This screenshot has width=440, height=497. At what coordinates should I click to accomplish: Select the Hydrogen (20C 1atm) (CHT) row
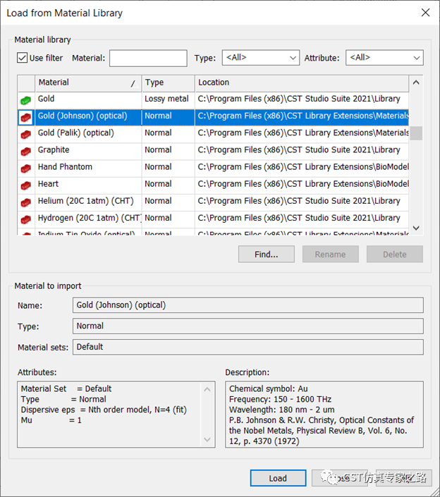pos(213,220)
